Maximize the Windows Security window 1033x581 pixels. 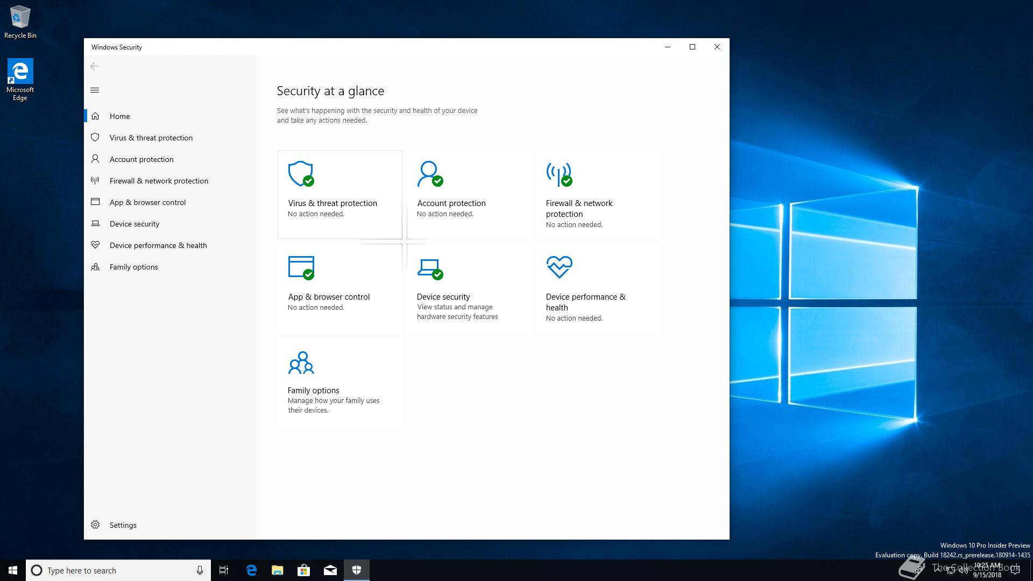click(692, 47)
